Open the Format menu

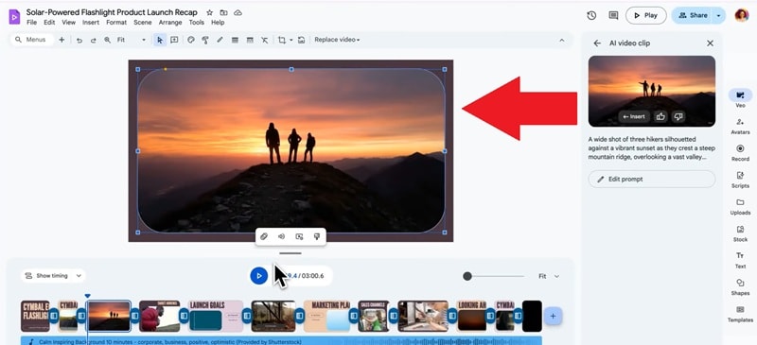point(116,22)
